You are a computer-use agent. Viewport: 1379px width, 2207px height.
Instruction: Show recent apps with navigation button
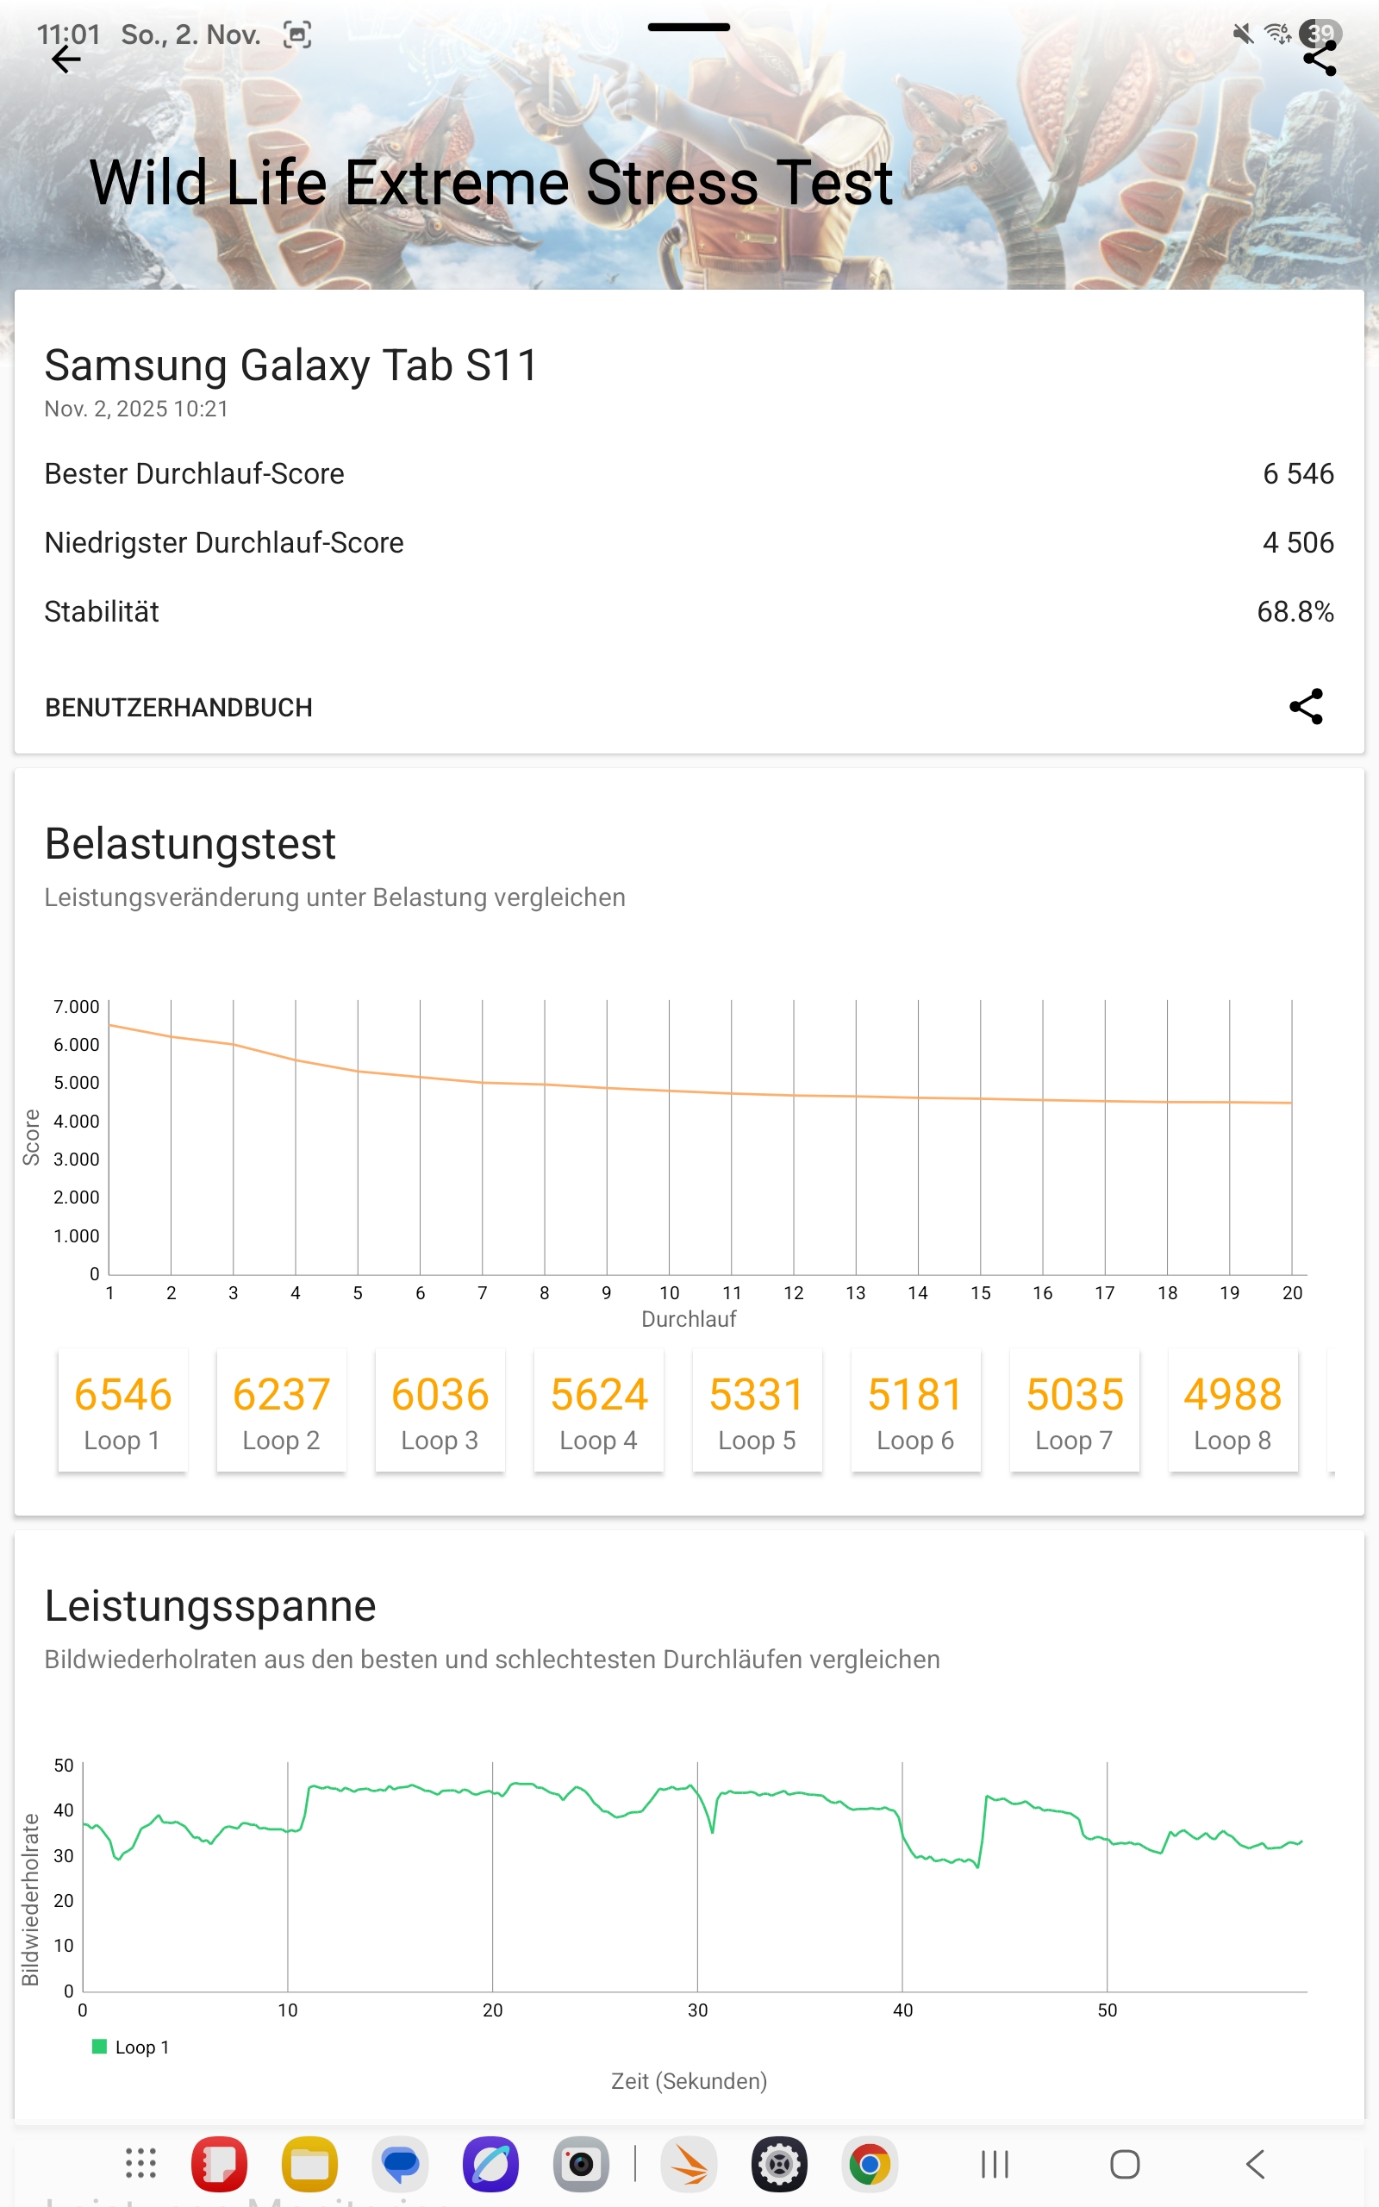point(994,2163)
